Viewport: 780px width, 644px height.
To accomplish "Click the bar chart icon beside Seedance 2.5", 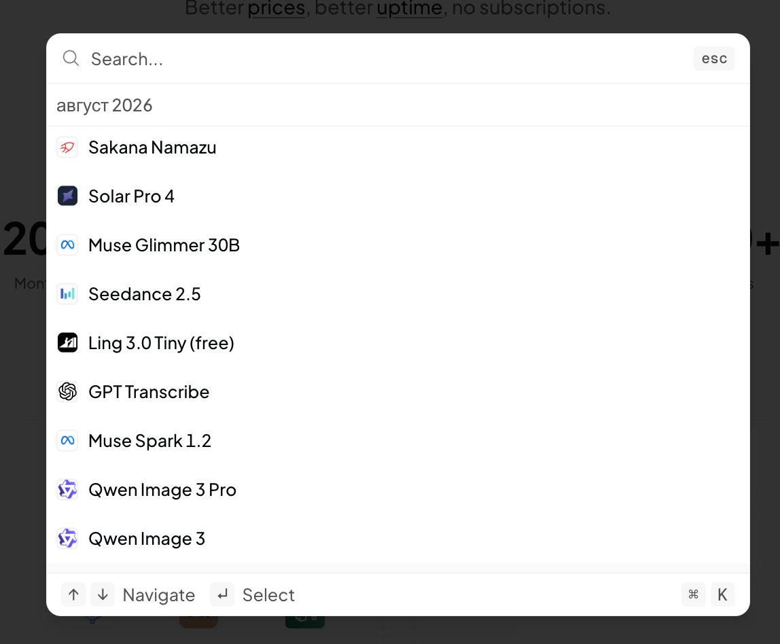I will 67,294.
